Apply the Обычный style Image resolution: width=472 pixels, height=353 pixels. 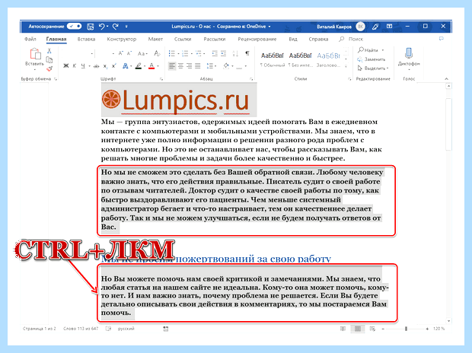273,59
